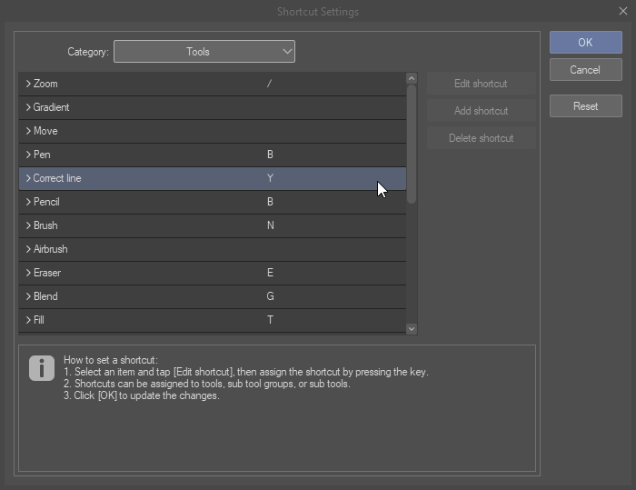Expand the Pen tool group
Screen dimensions: 636x490
pyautogui.click(x=28, y=155)
